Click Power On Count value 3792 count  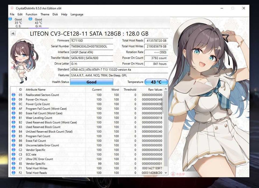point(156,58)
